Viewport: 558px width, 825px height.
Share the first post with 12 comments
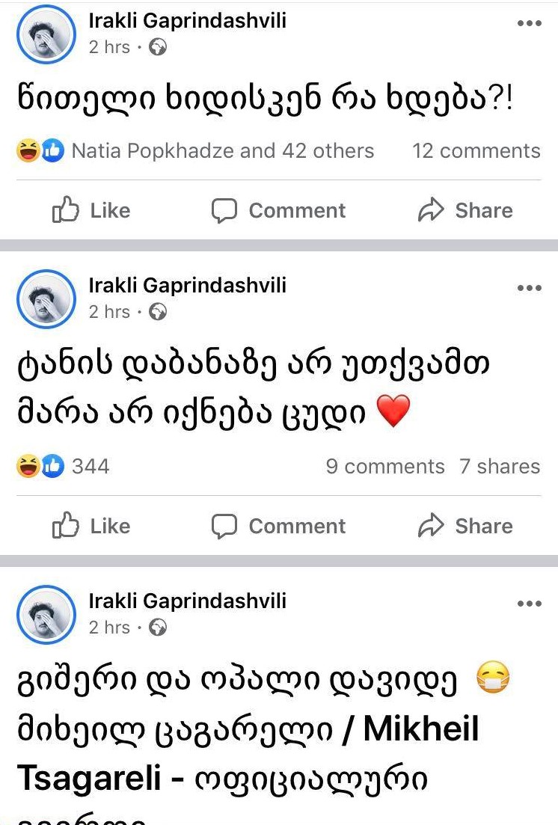465,211
